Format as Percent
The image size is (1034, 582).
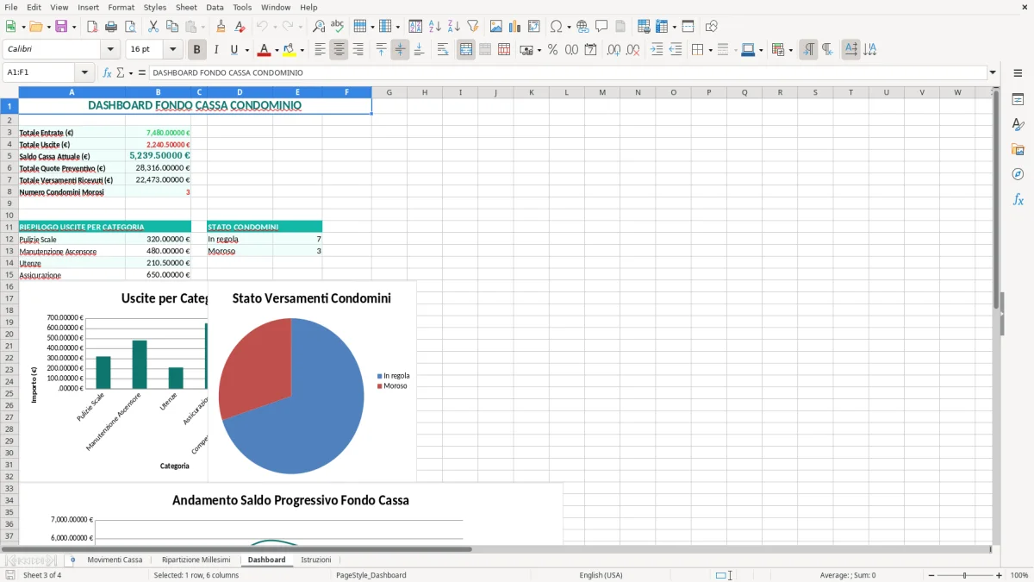click(x=552, y=50)
